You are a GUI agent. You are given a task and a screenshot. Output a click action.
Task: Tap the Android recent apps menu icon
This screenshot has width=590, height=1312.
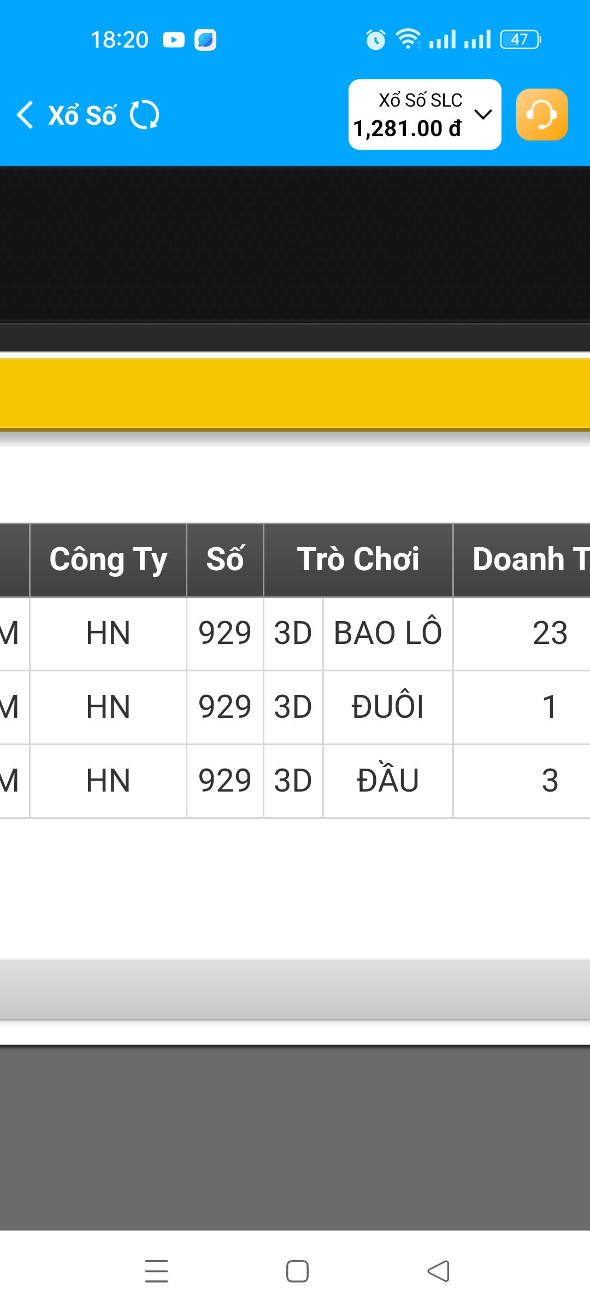click(x=156, y=1271)
